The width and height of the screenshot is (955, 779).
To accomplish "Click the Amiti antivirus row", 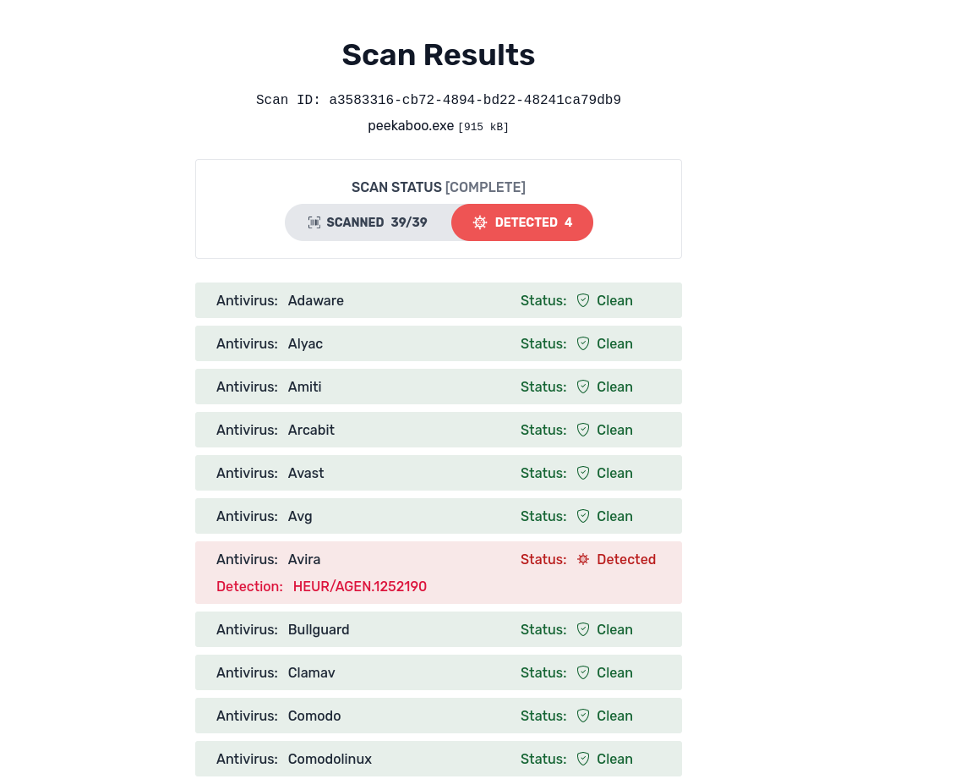I will tap(439, 387).
